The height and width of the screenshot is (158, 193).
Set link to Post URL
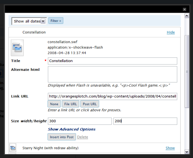pyautogui.click(x=90, y=104)
